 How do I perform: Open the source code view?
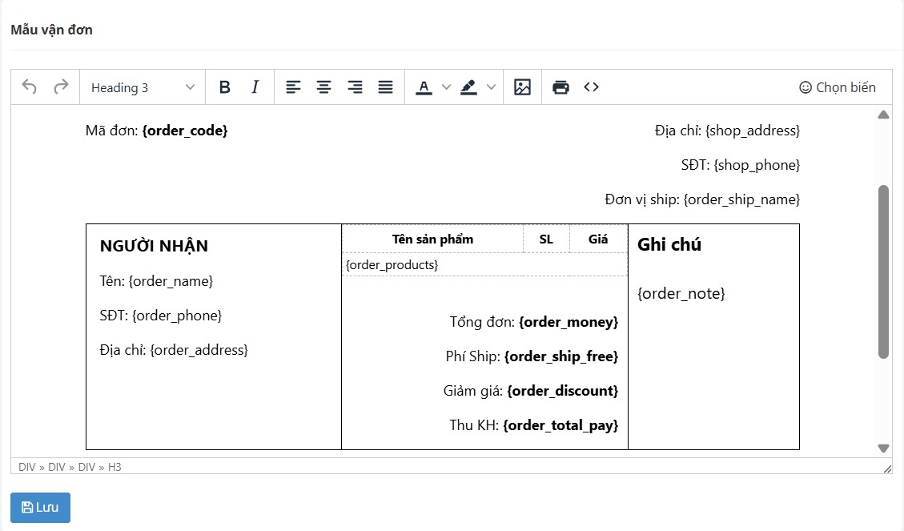click(591, 87)
